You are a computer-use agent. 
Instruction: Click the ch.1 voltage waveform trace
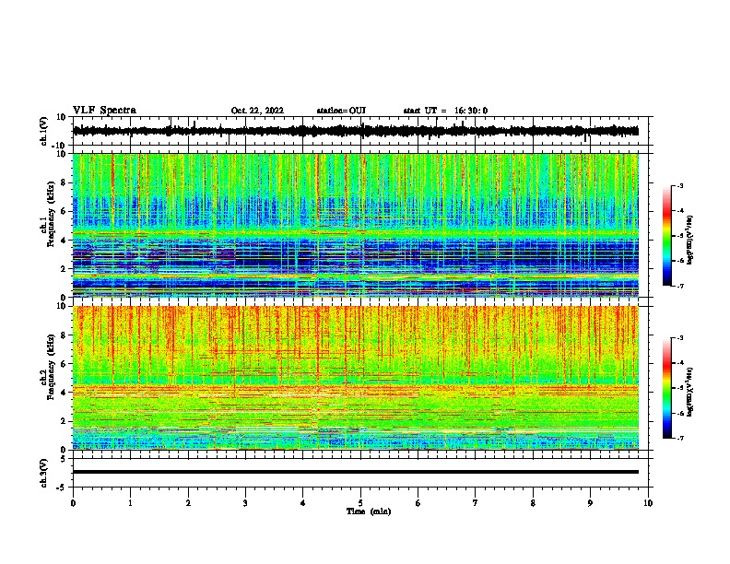tap(356, 131)
